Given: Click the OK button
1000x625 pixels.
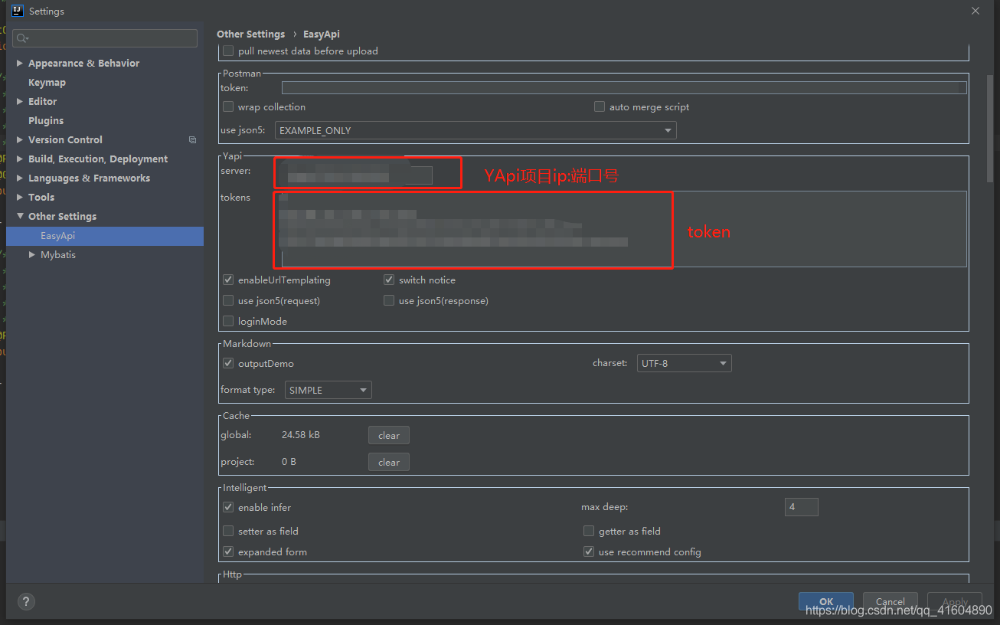Looking at the screenshot, I should pyautogui.click(x=826, y=602).
